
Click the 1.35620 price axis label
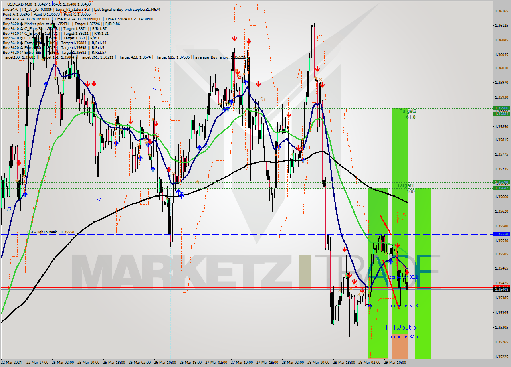(x=501, y=211)
